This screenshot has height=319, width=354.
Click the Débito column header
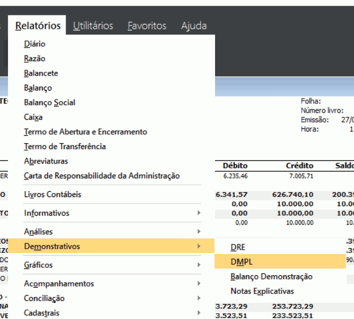click(x=235, y=166)
